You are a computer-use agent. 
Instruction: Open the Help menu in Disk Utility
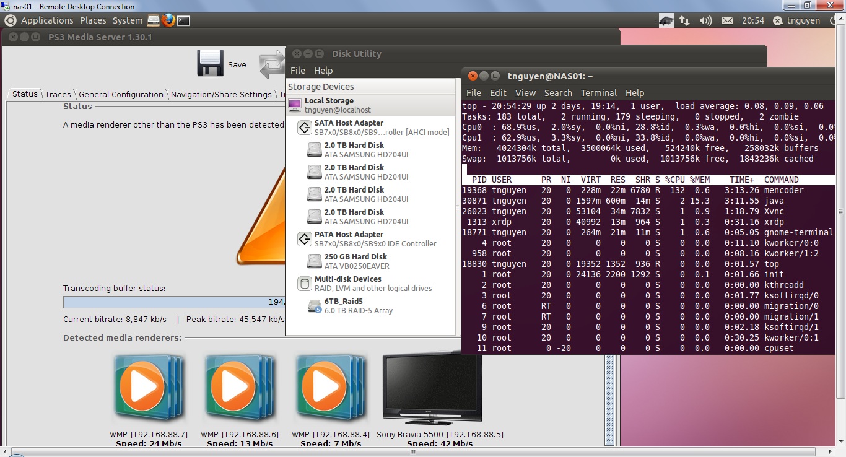[x=323, y=71]
